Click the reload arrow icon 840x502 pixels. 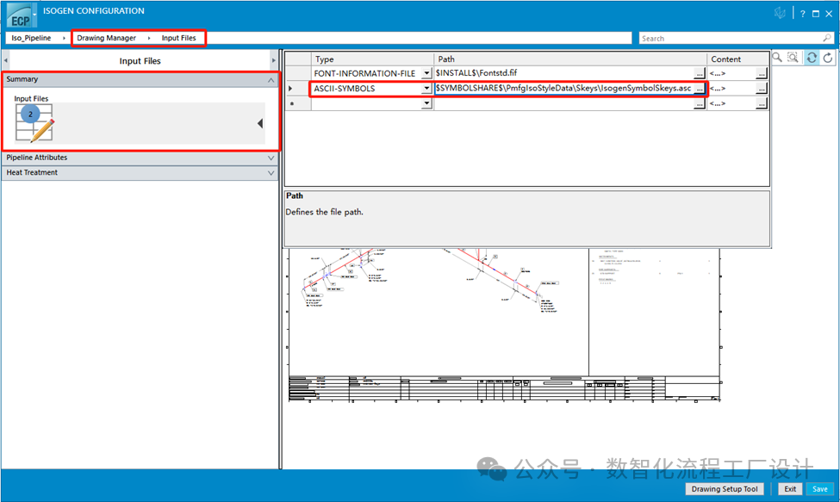828,58
